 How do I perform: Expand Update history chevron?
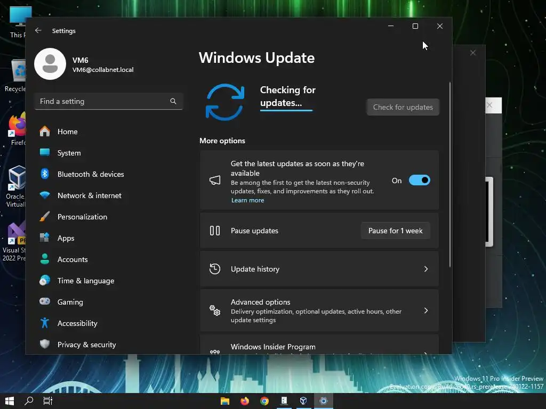pos(426,269)
